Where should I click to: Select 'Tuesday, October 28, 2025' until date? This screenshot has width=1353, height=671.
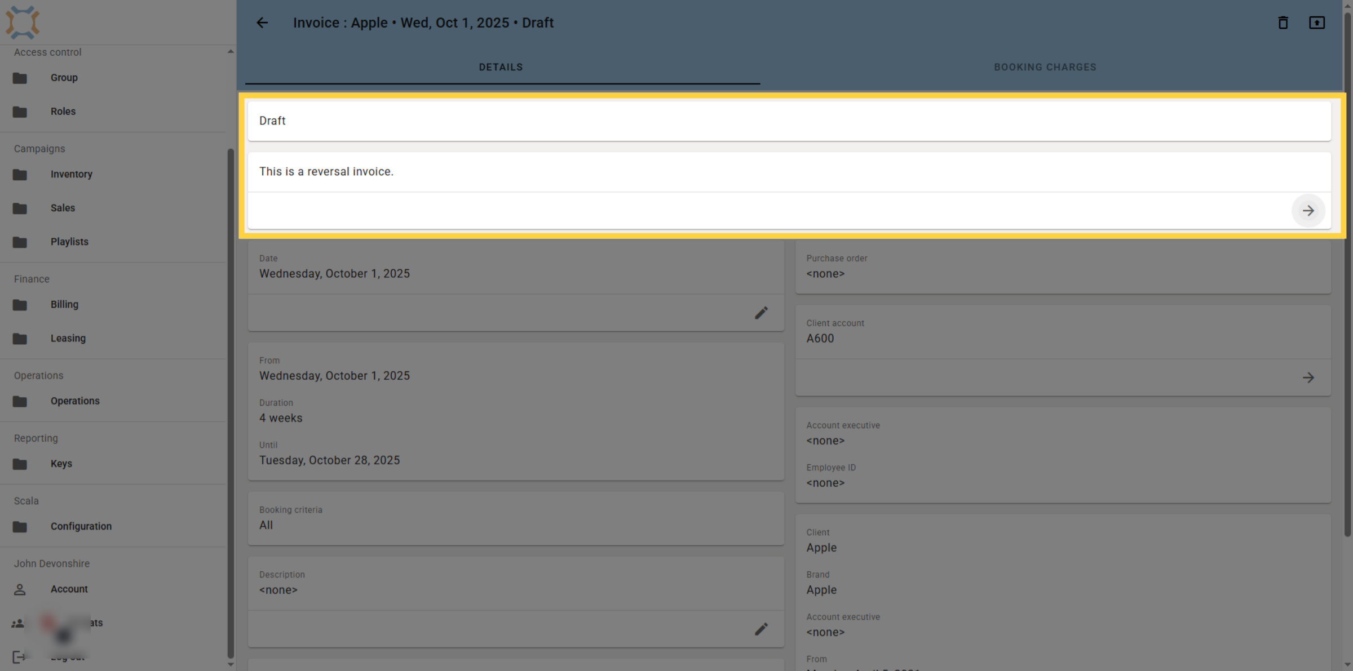click(329, 460)
